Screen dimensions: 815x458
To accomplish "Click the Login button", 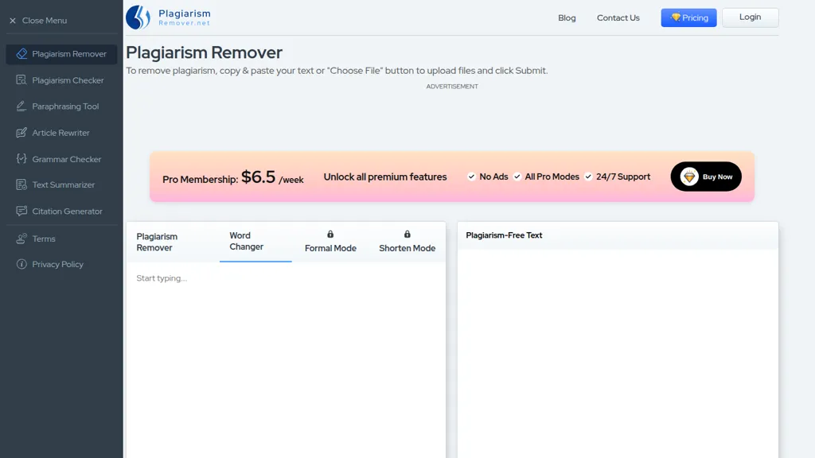I will 750,17.
